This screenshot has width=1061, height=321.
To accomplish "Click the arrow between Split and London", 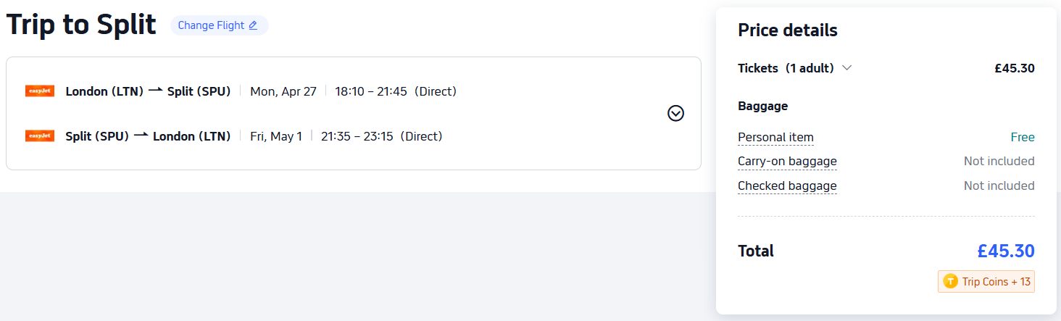I will tap(141, 136).
